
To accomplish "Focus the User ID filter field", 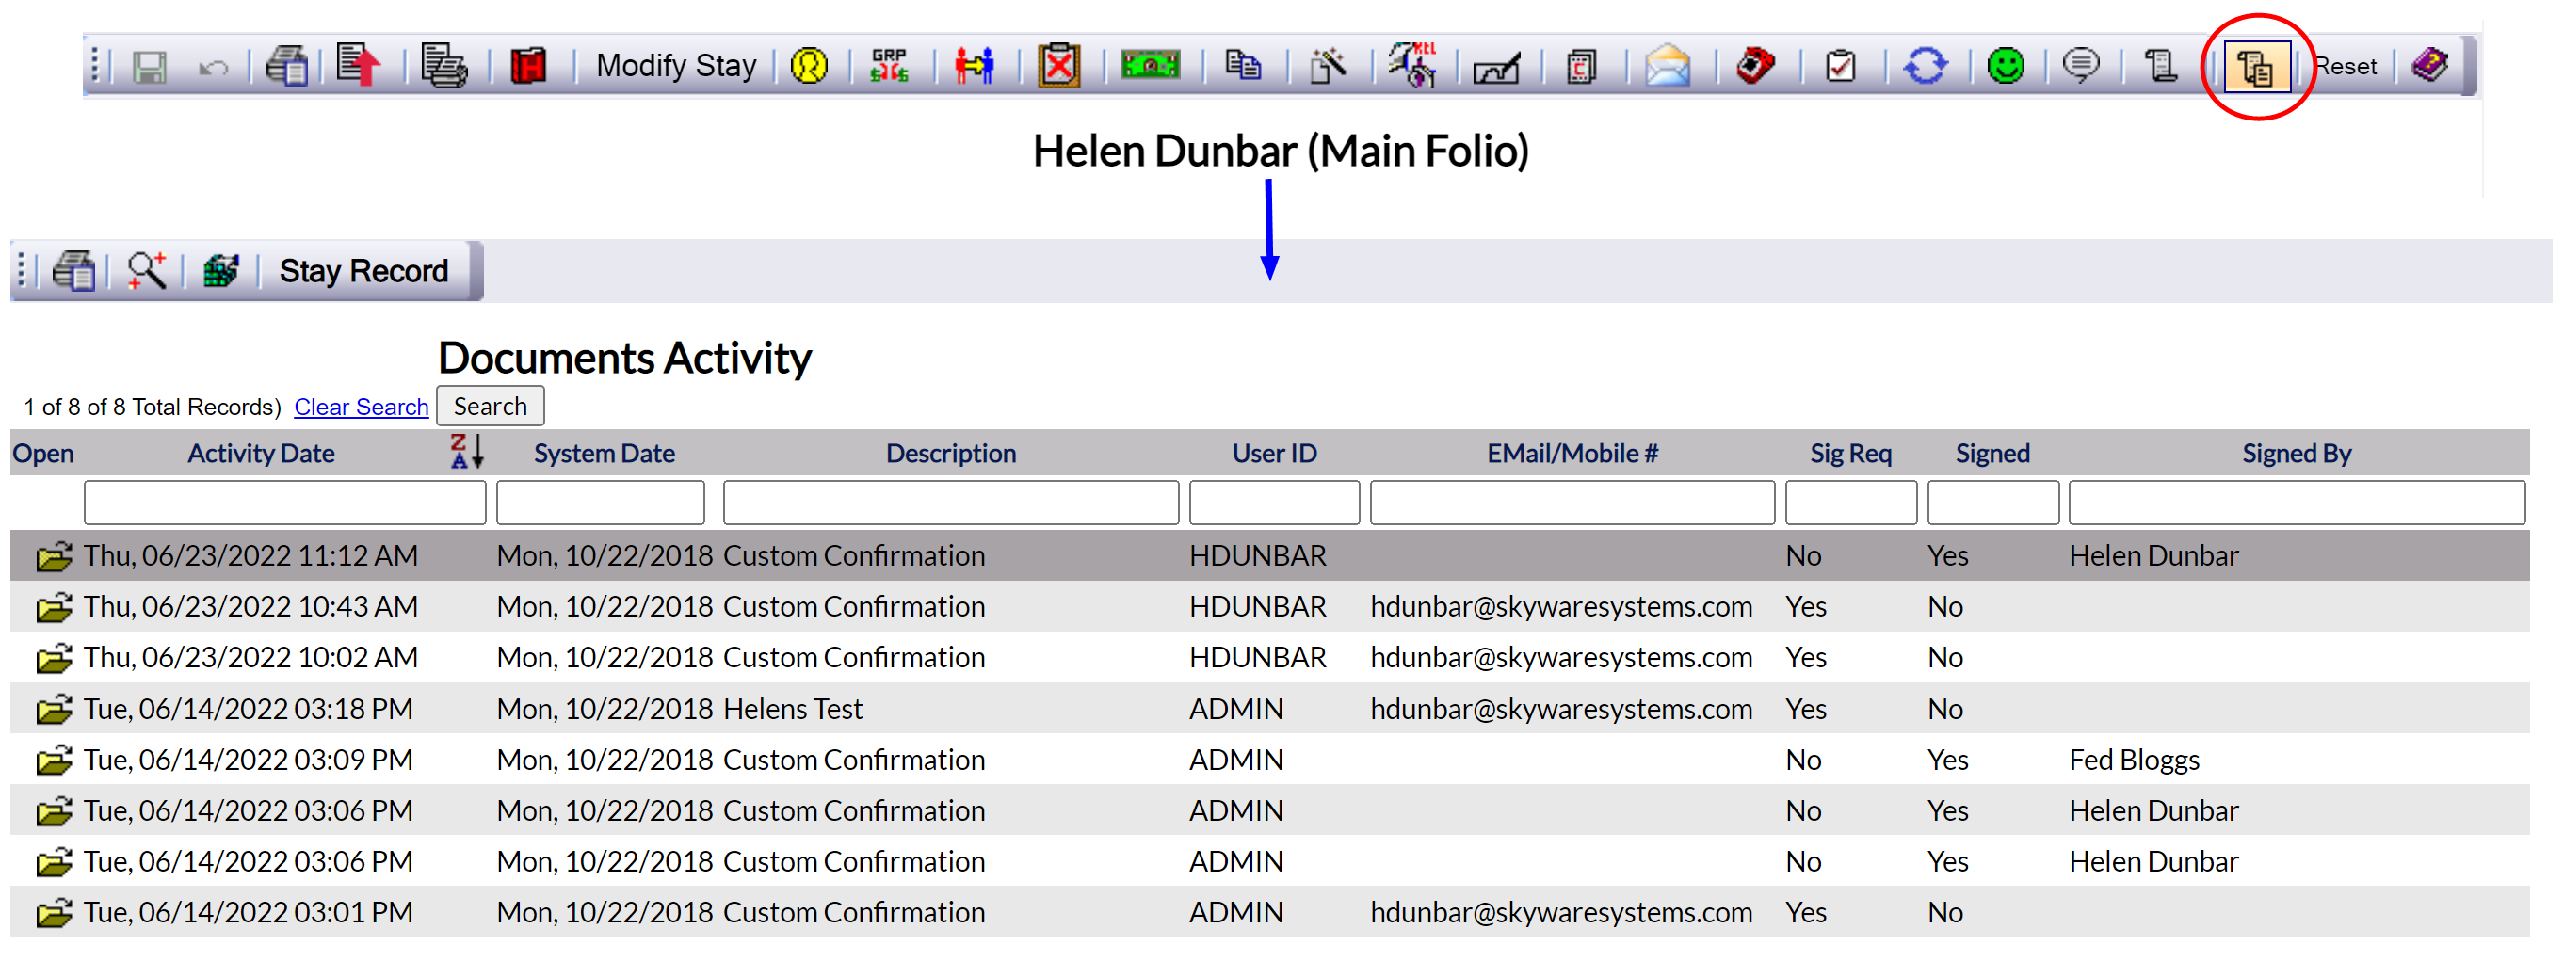I will (1274, 503).
